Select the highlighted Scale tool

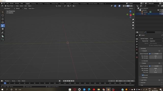pyautogui.click(x=3, y=26)
